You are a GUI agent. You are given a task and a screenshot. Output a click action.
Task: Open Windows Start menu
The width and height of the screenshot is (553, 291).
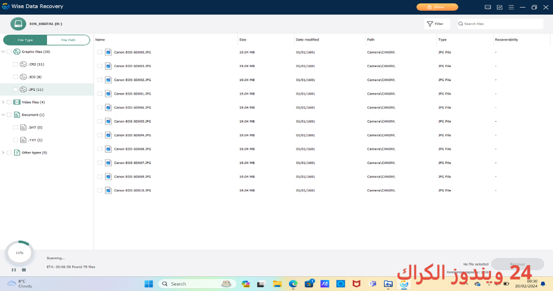(x=149, y=284)
